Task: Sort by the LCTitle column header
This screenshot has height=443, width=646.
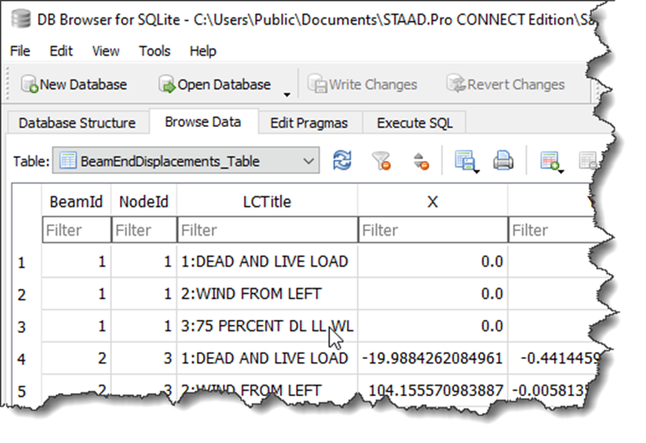Action: pos(267,202)
